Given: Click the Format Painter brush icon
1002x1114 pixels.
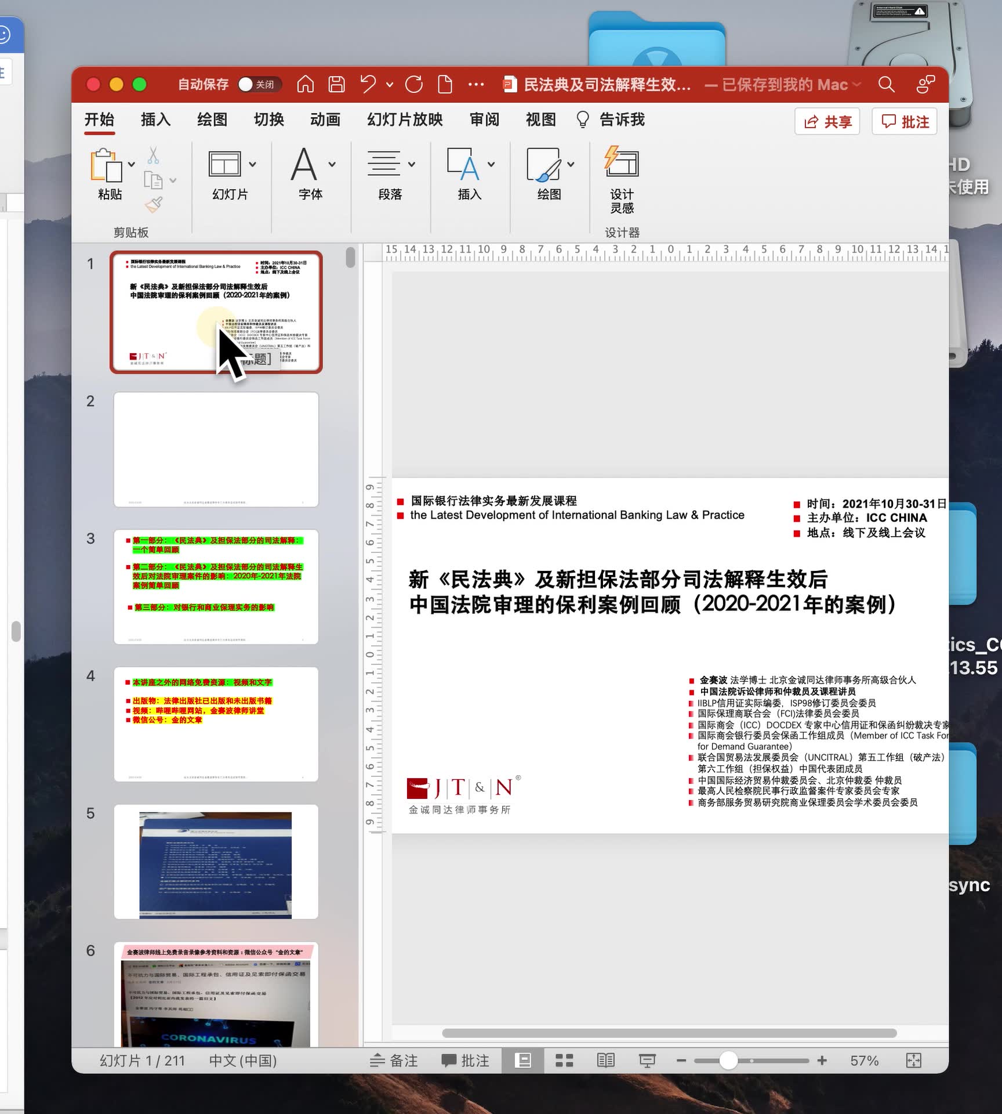Looking at the screenshot, I should point(154,205).
